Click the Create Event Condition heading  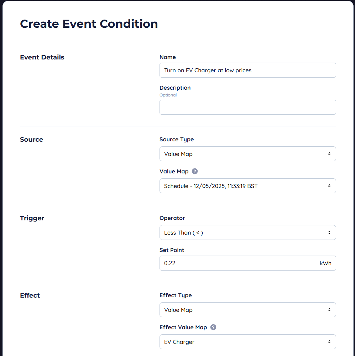89,24
